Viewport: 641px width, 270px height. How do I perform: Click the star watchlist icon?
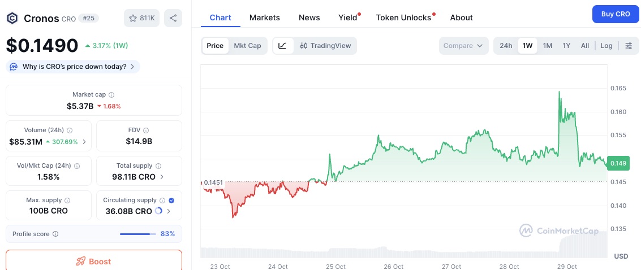[x=133, y=18]
